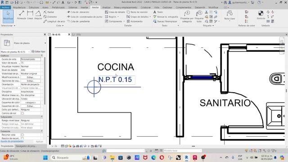Open the Windows Start menu
This screenshot has height=162, width=288.
45,157
